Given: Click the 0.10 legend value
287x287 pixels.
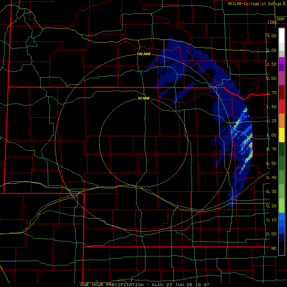Looking at the screenshot, I should [271, 220].
